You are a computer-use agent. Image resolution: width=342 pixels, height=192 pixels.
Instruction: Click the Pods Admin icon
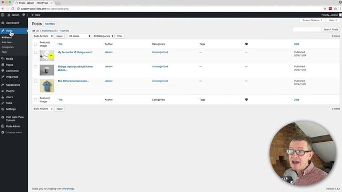3,126
